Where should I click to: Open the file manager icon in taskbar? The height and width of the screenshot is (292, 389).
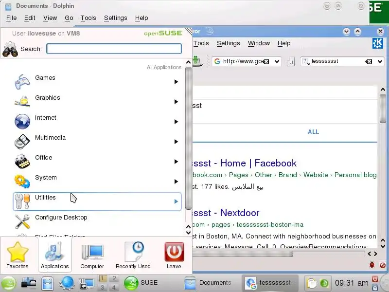point(47,283)
